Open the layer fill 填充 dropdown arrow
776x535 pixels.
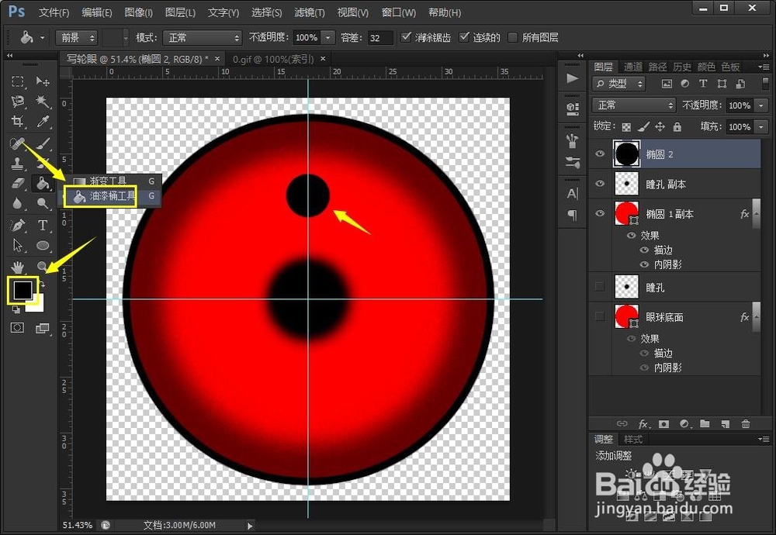click(761, 127)
